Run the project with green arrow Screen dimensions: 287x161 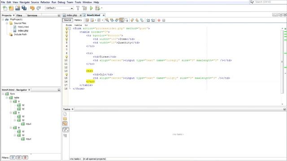point(91,8)
